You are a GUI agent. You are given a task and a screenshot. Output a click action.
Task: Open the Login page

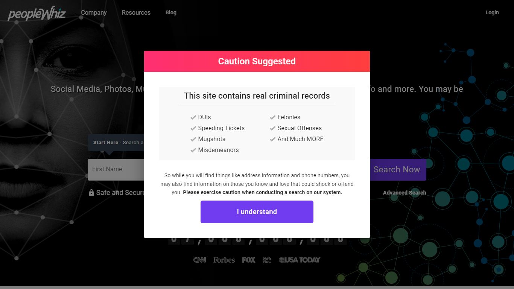point(492,12)
